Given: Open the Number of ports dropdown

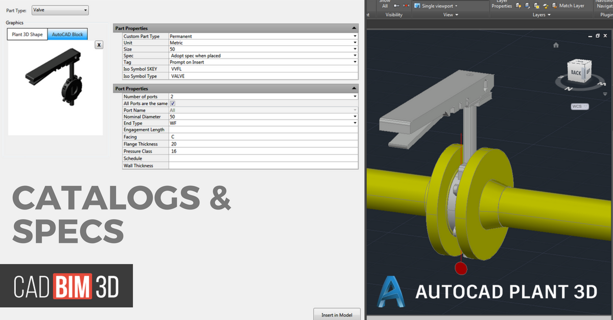Looking at the screenshot, I should (x=355, y=97).
